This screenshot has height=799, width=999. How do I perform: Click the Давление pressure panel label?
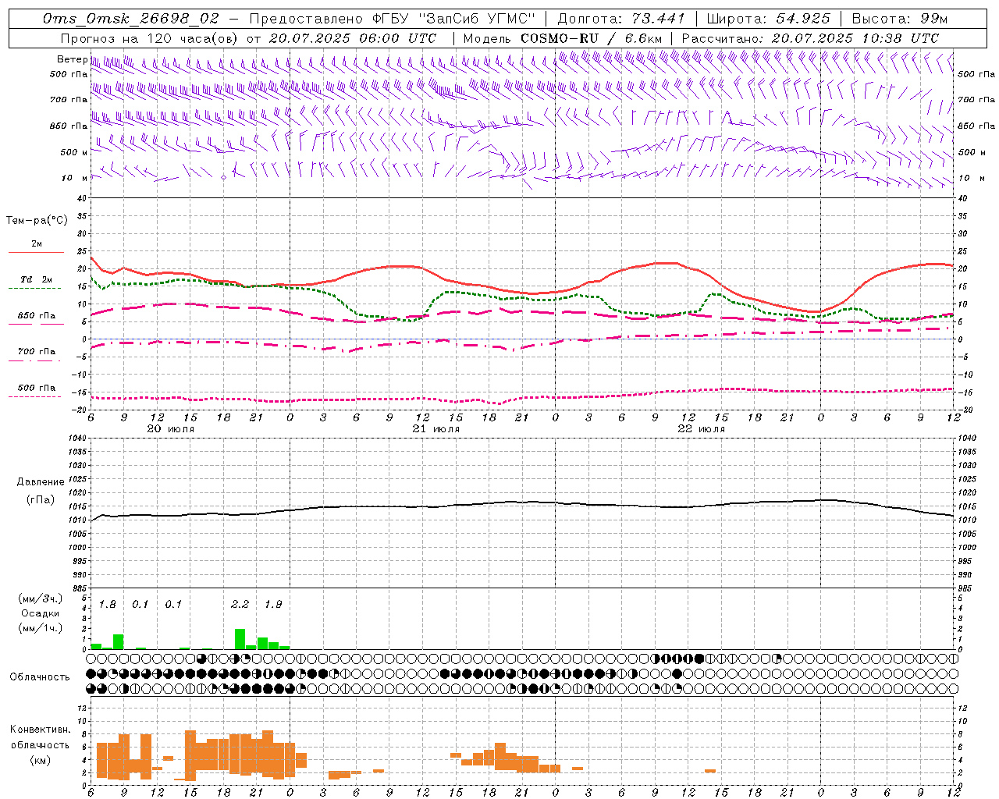(41, 481)
